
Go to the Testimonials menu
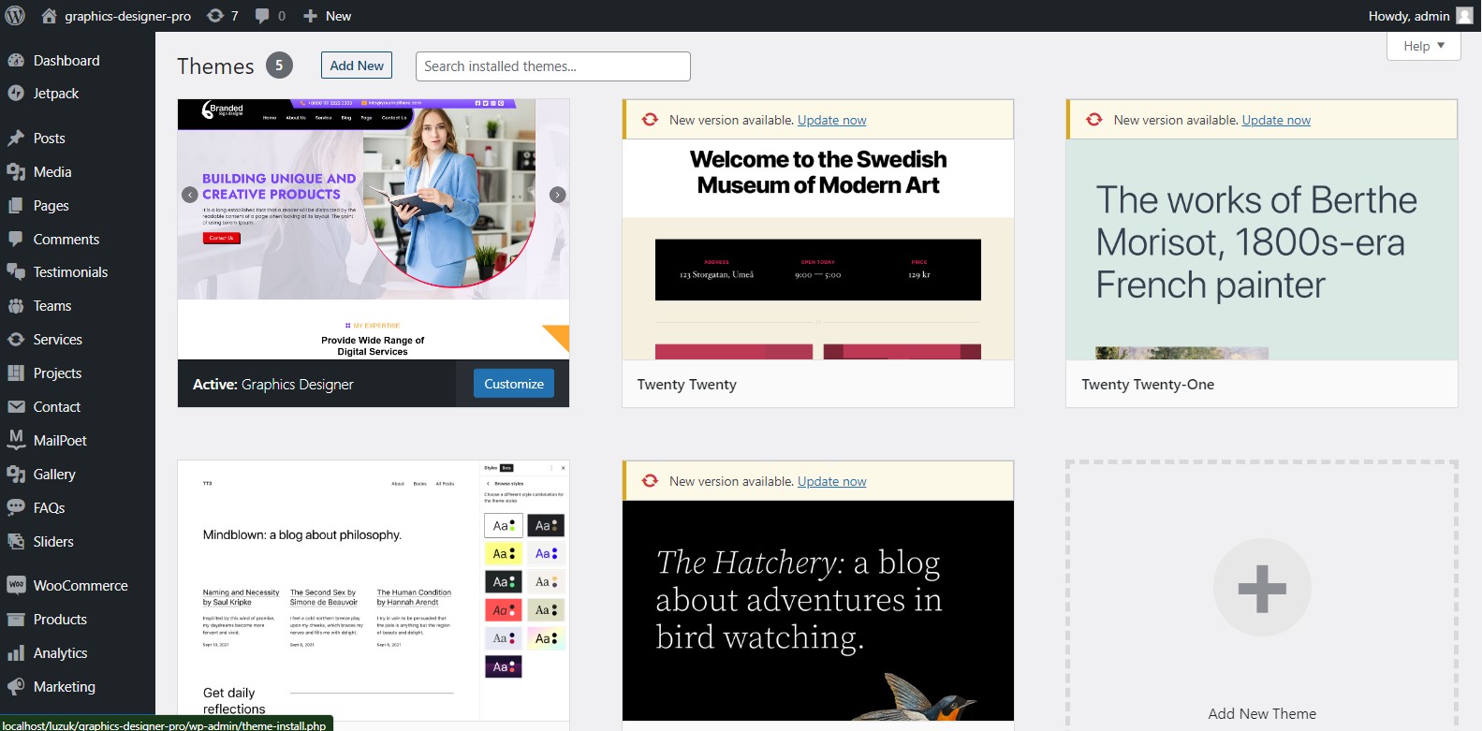click(x=78, y=272)
